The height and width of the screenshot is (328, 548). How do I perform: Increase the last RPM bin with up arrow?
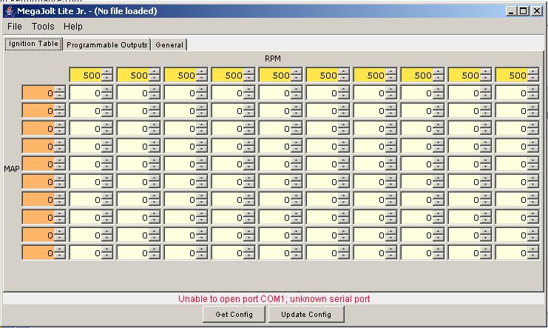(533, 72)
